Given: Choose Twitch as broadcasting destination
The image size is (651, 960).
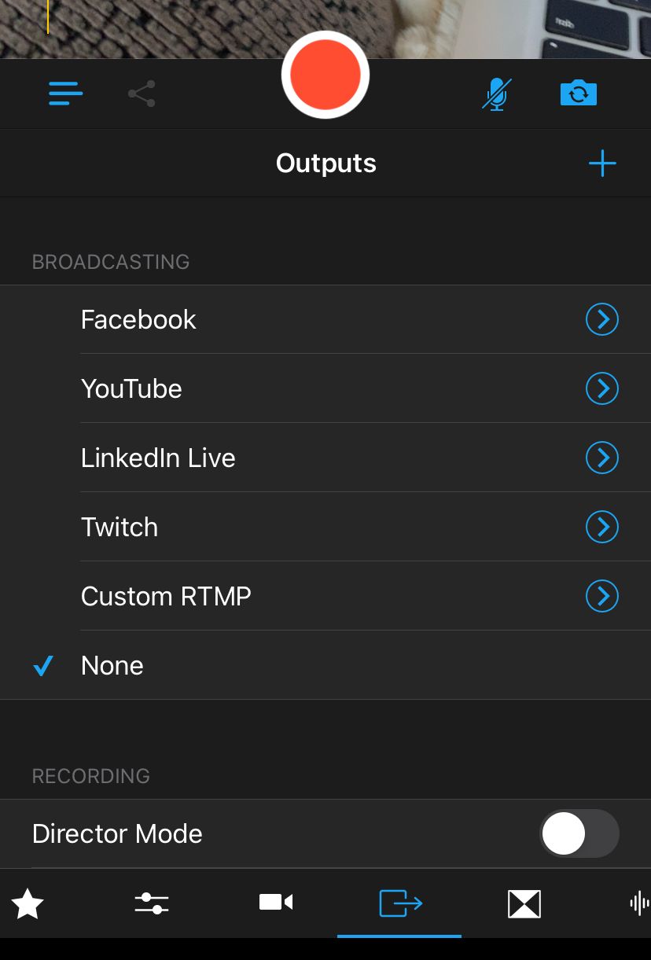Looking at the screenshot, I should pyautogui.click(x=120, y=527).
